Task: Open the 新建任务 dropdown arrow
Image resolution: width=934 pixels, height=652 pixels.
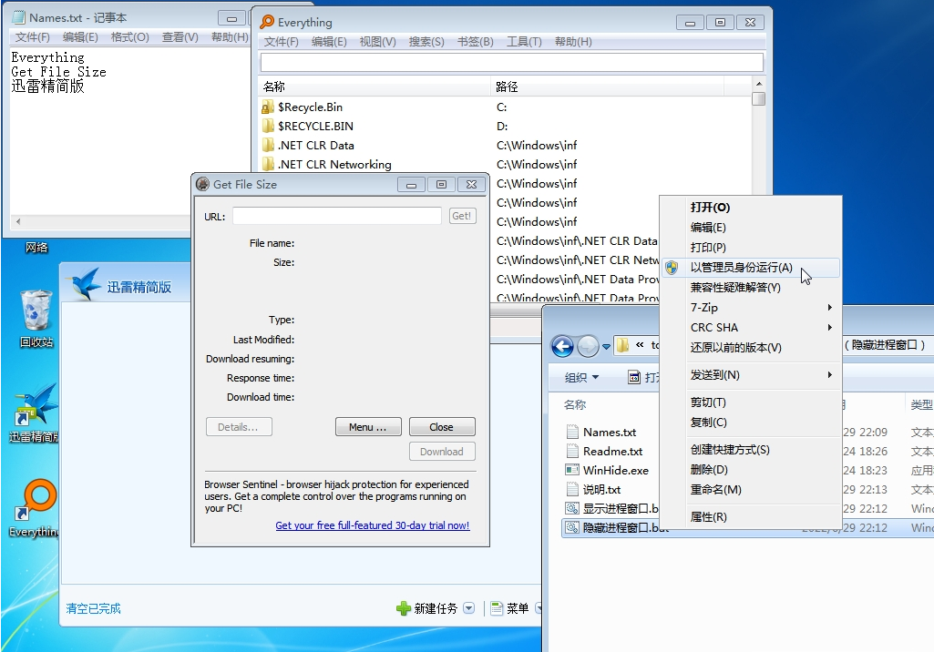Action: coord(467,607)
